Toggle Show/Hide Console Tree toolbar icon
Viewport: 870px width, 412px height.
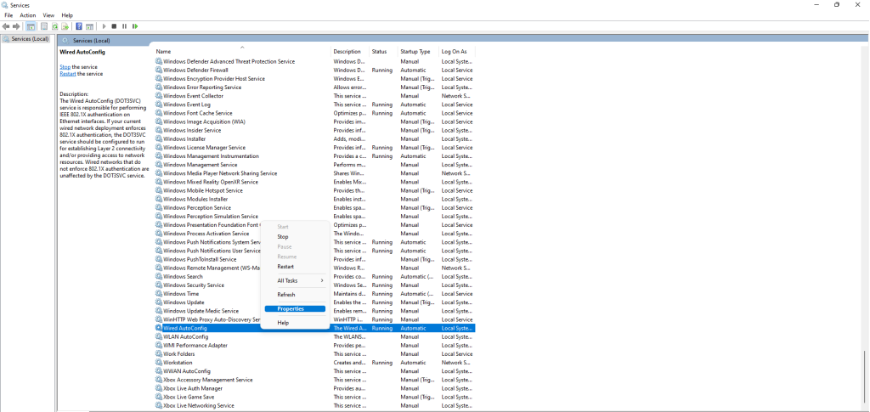[x=31, y=26]
